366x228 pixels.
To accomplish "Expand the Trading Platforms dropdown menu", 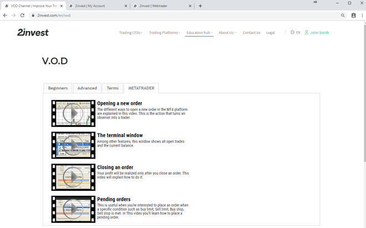I will click(164, 33).
